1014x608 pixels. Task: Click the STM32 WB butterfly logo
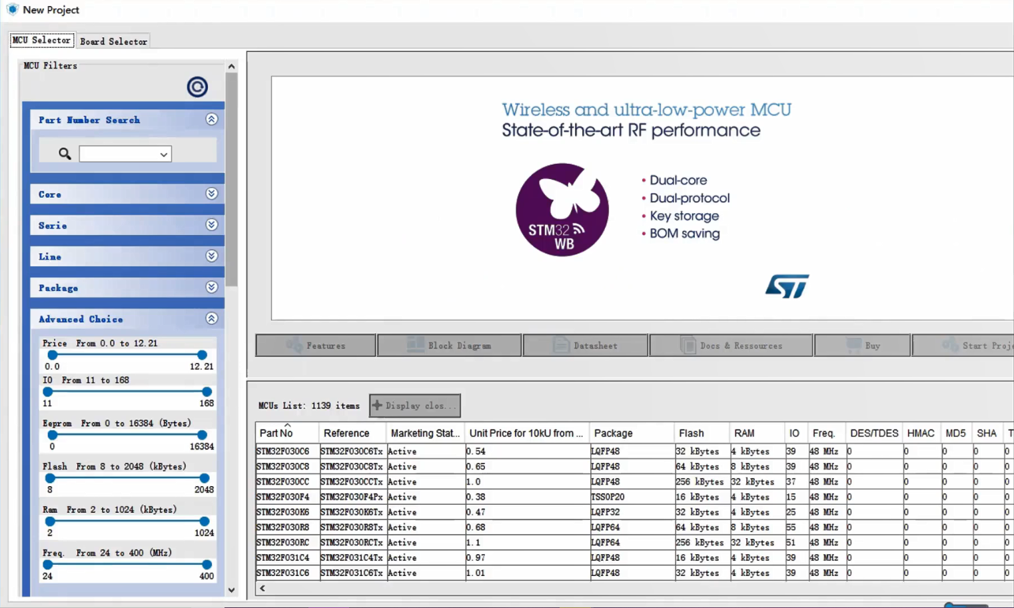tap(562, 210)
